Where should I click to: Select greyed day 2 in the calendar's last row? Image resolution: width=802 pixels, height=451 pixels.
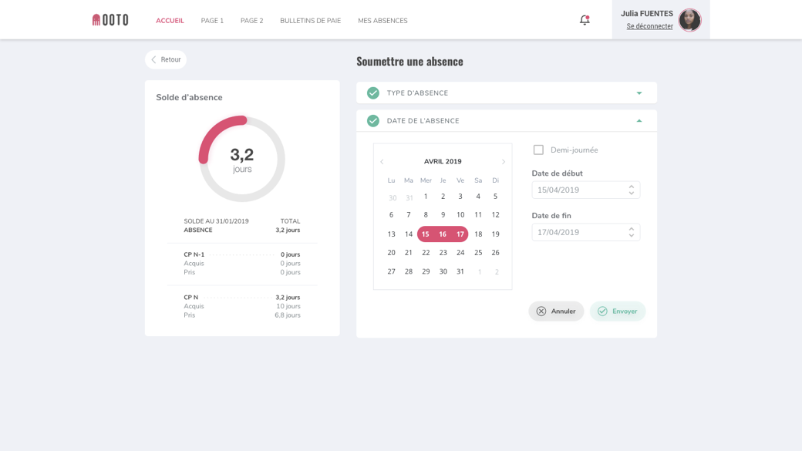pos(497,272)
